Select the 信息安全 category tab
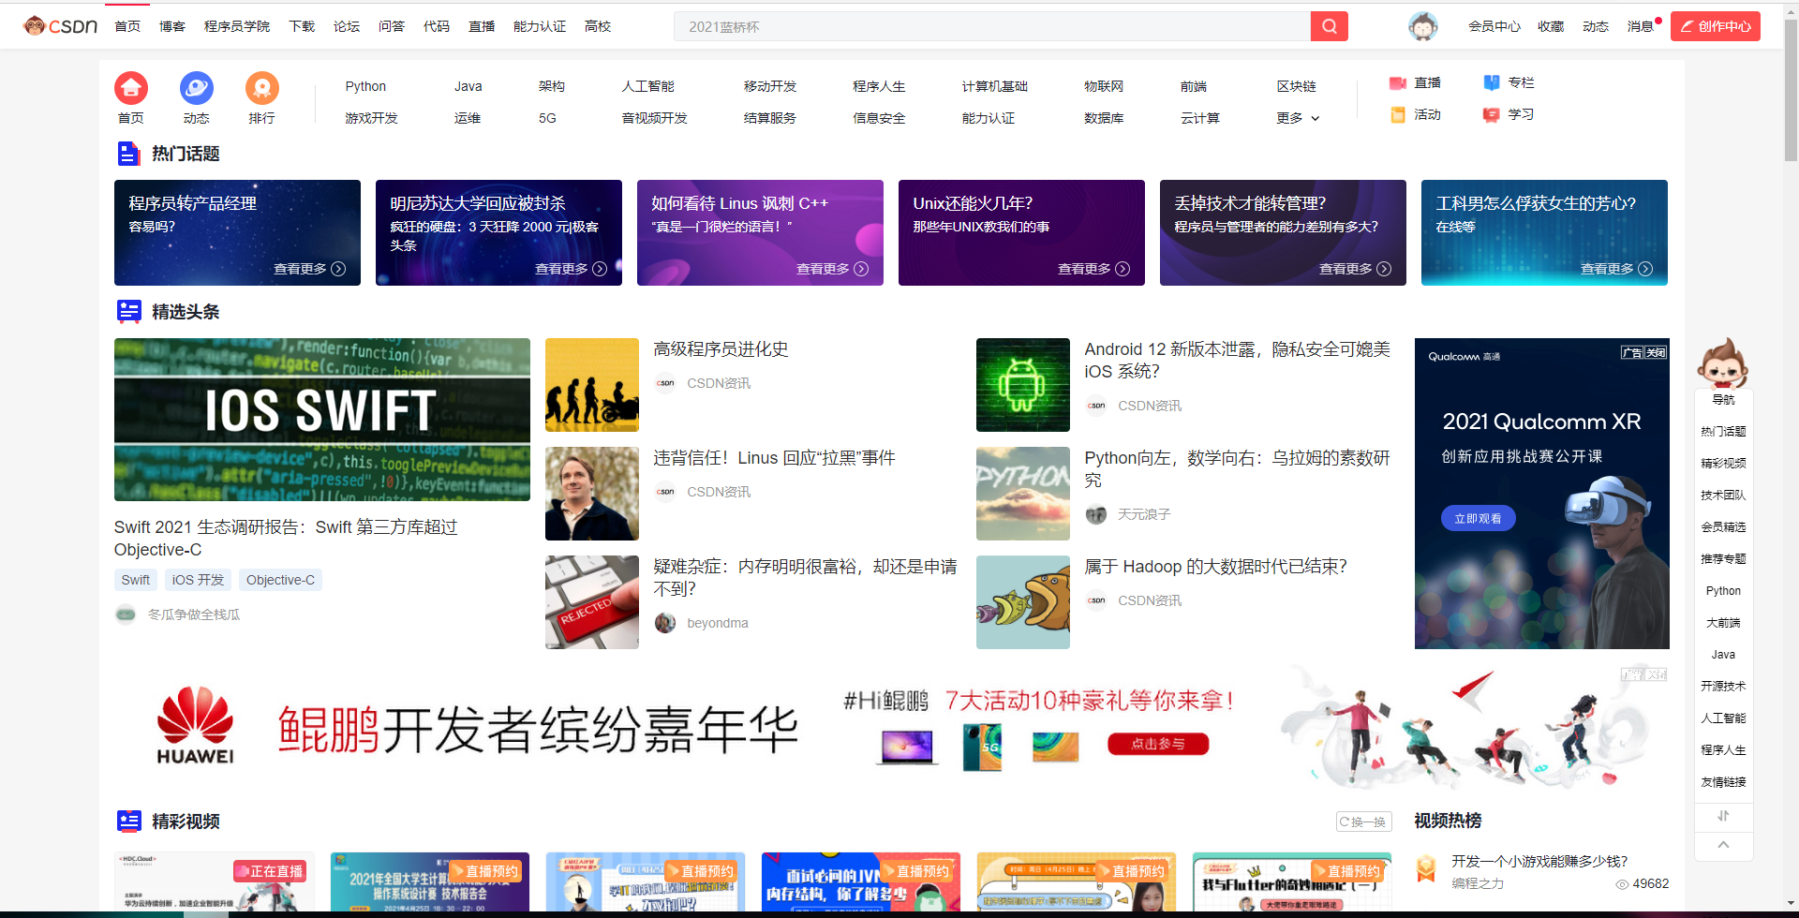 [879, 118]
